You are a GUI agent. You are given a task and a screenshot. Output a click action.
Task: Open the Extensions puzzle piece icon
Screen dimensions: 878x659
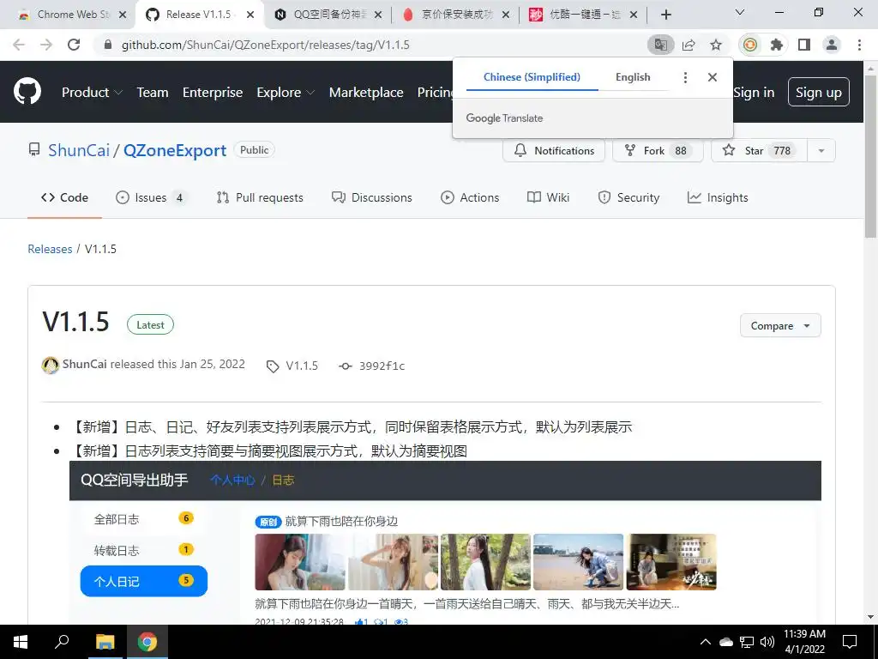[777, 45]
